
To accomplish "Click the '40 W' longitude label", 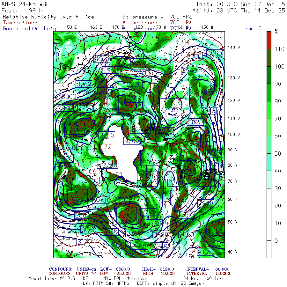I will [x=232, y=252].
